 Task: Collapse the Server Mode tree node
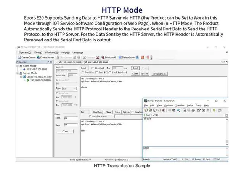coord(18,73)
